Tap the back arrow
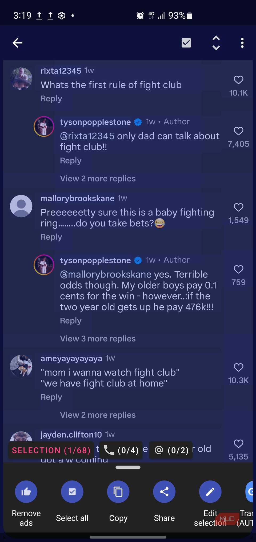 (x=18, y=43)
